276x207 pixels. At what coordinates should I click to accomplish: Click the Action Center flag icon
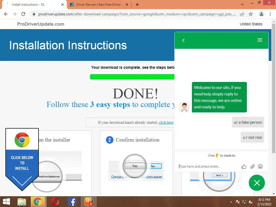[x=237, y=202]
